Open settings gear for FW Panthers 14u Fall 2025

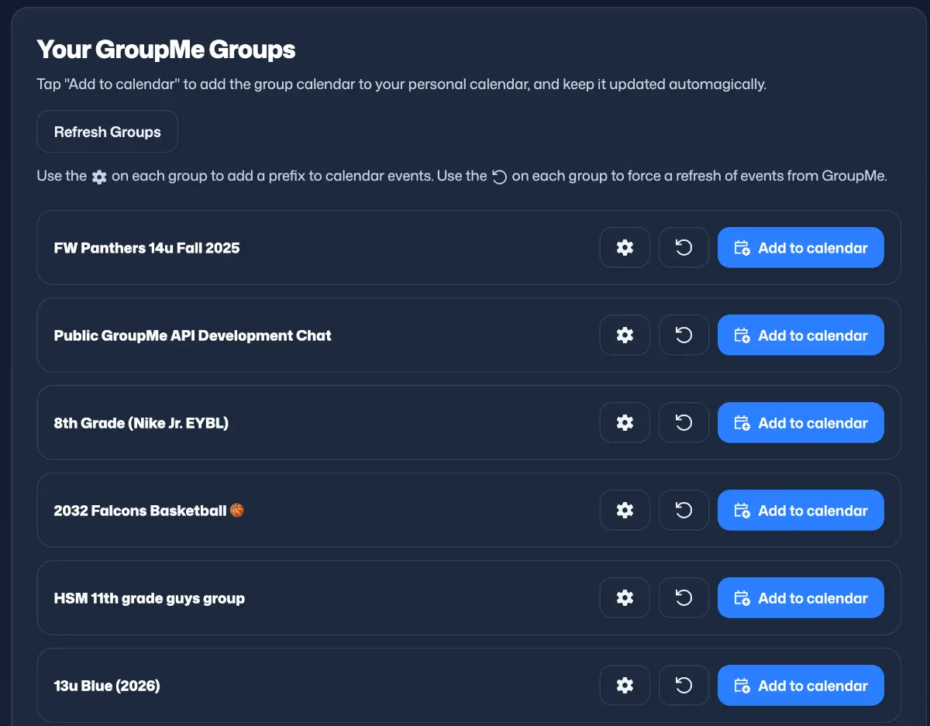click(625, 248)
